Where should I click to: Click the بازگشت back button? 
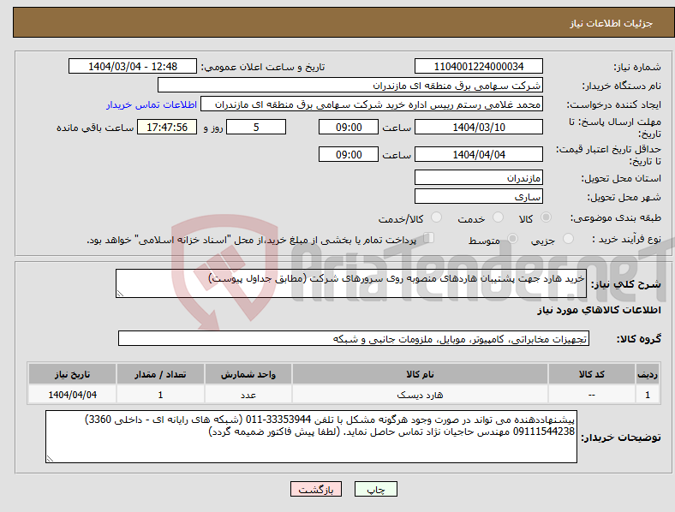click(x=316, y=489)
